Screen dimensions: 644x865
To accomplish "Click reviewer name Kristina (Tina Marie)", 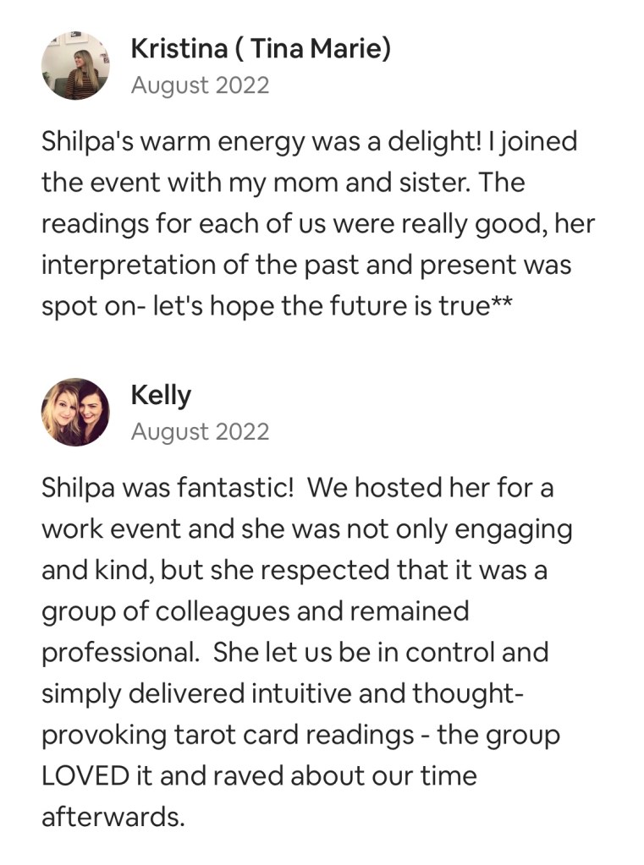I will [x=261, y=49].
